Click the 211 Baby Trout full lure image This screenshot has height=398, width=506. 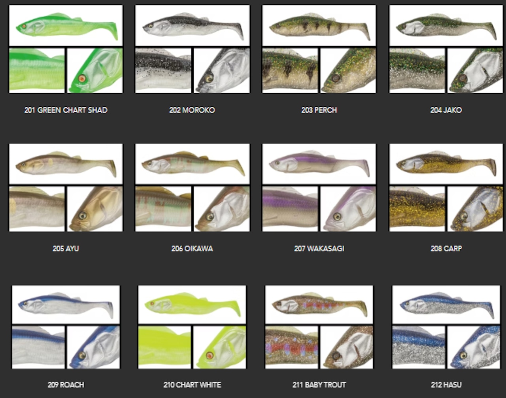point(319,305)
